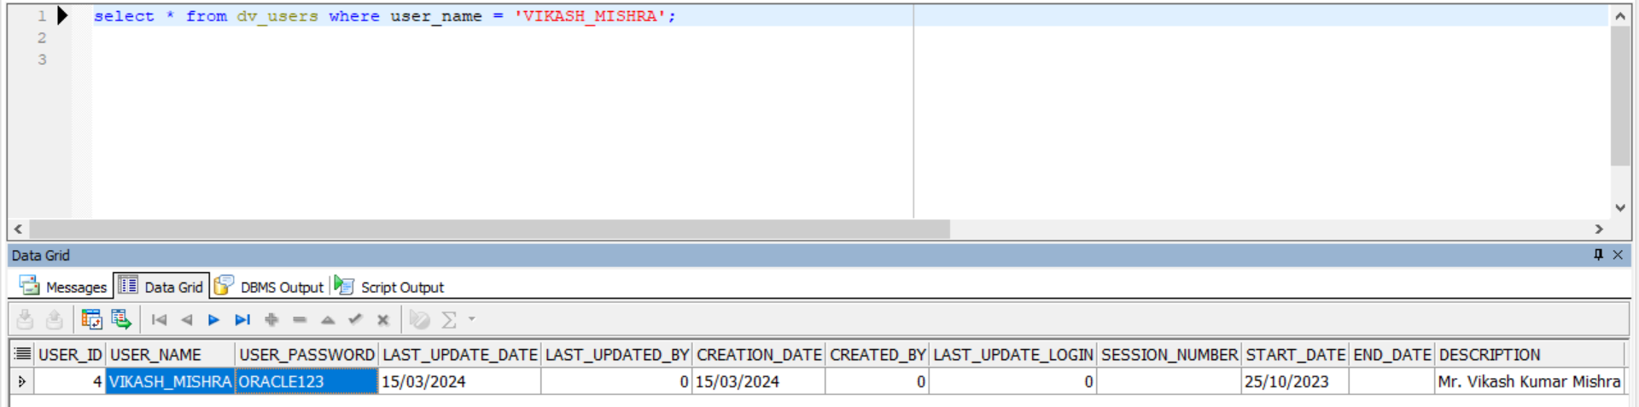Click the next record arrow
Screen dimensions: 1639x407
click(x=213, y=320)
